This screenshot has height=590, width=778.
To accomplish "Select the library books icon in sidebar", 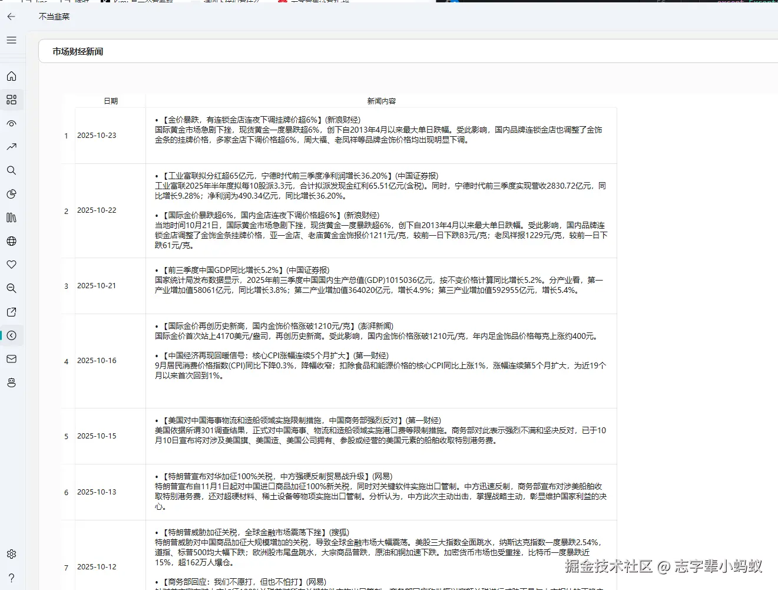I will click(x=12, y=217).
